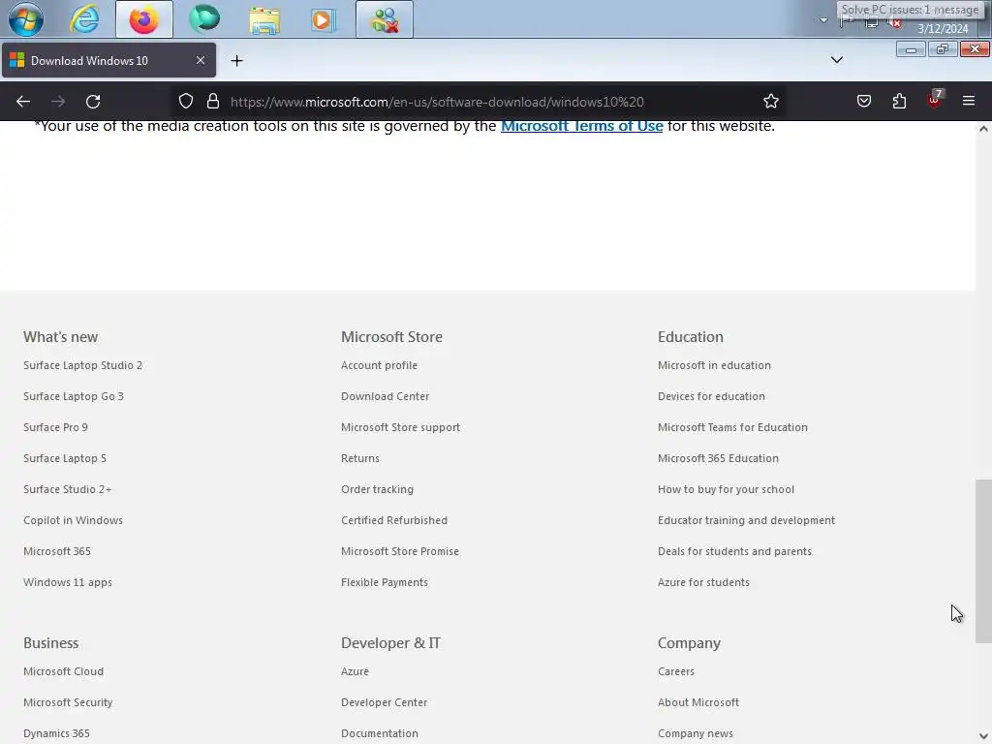Open How to buy for your school
The height and width of the screenshot is (744, 992).
726,489
